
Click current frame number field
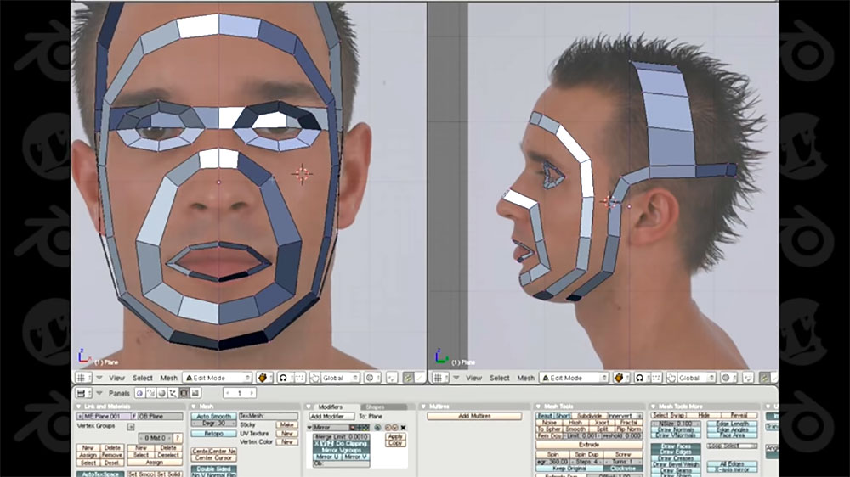(239, 393)
